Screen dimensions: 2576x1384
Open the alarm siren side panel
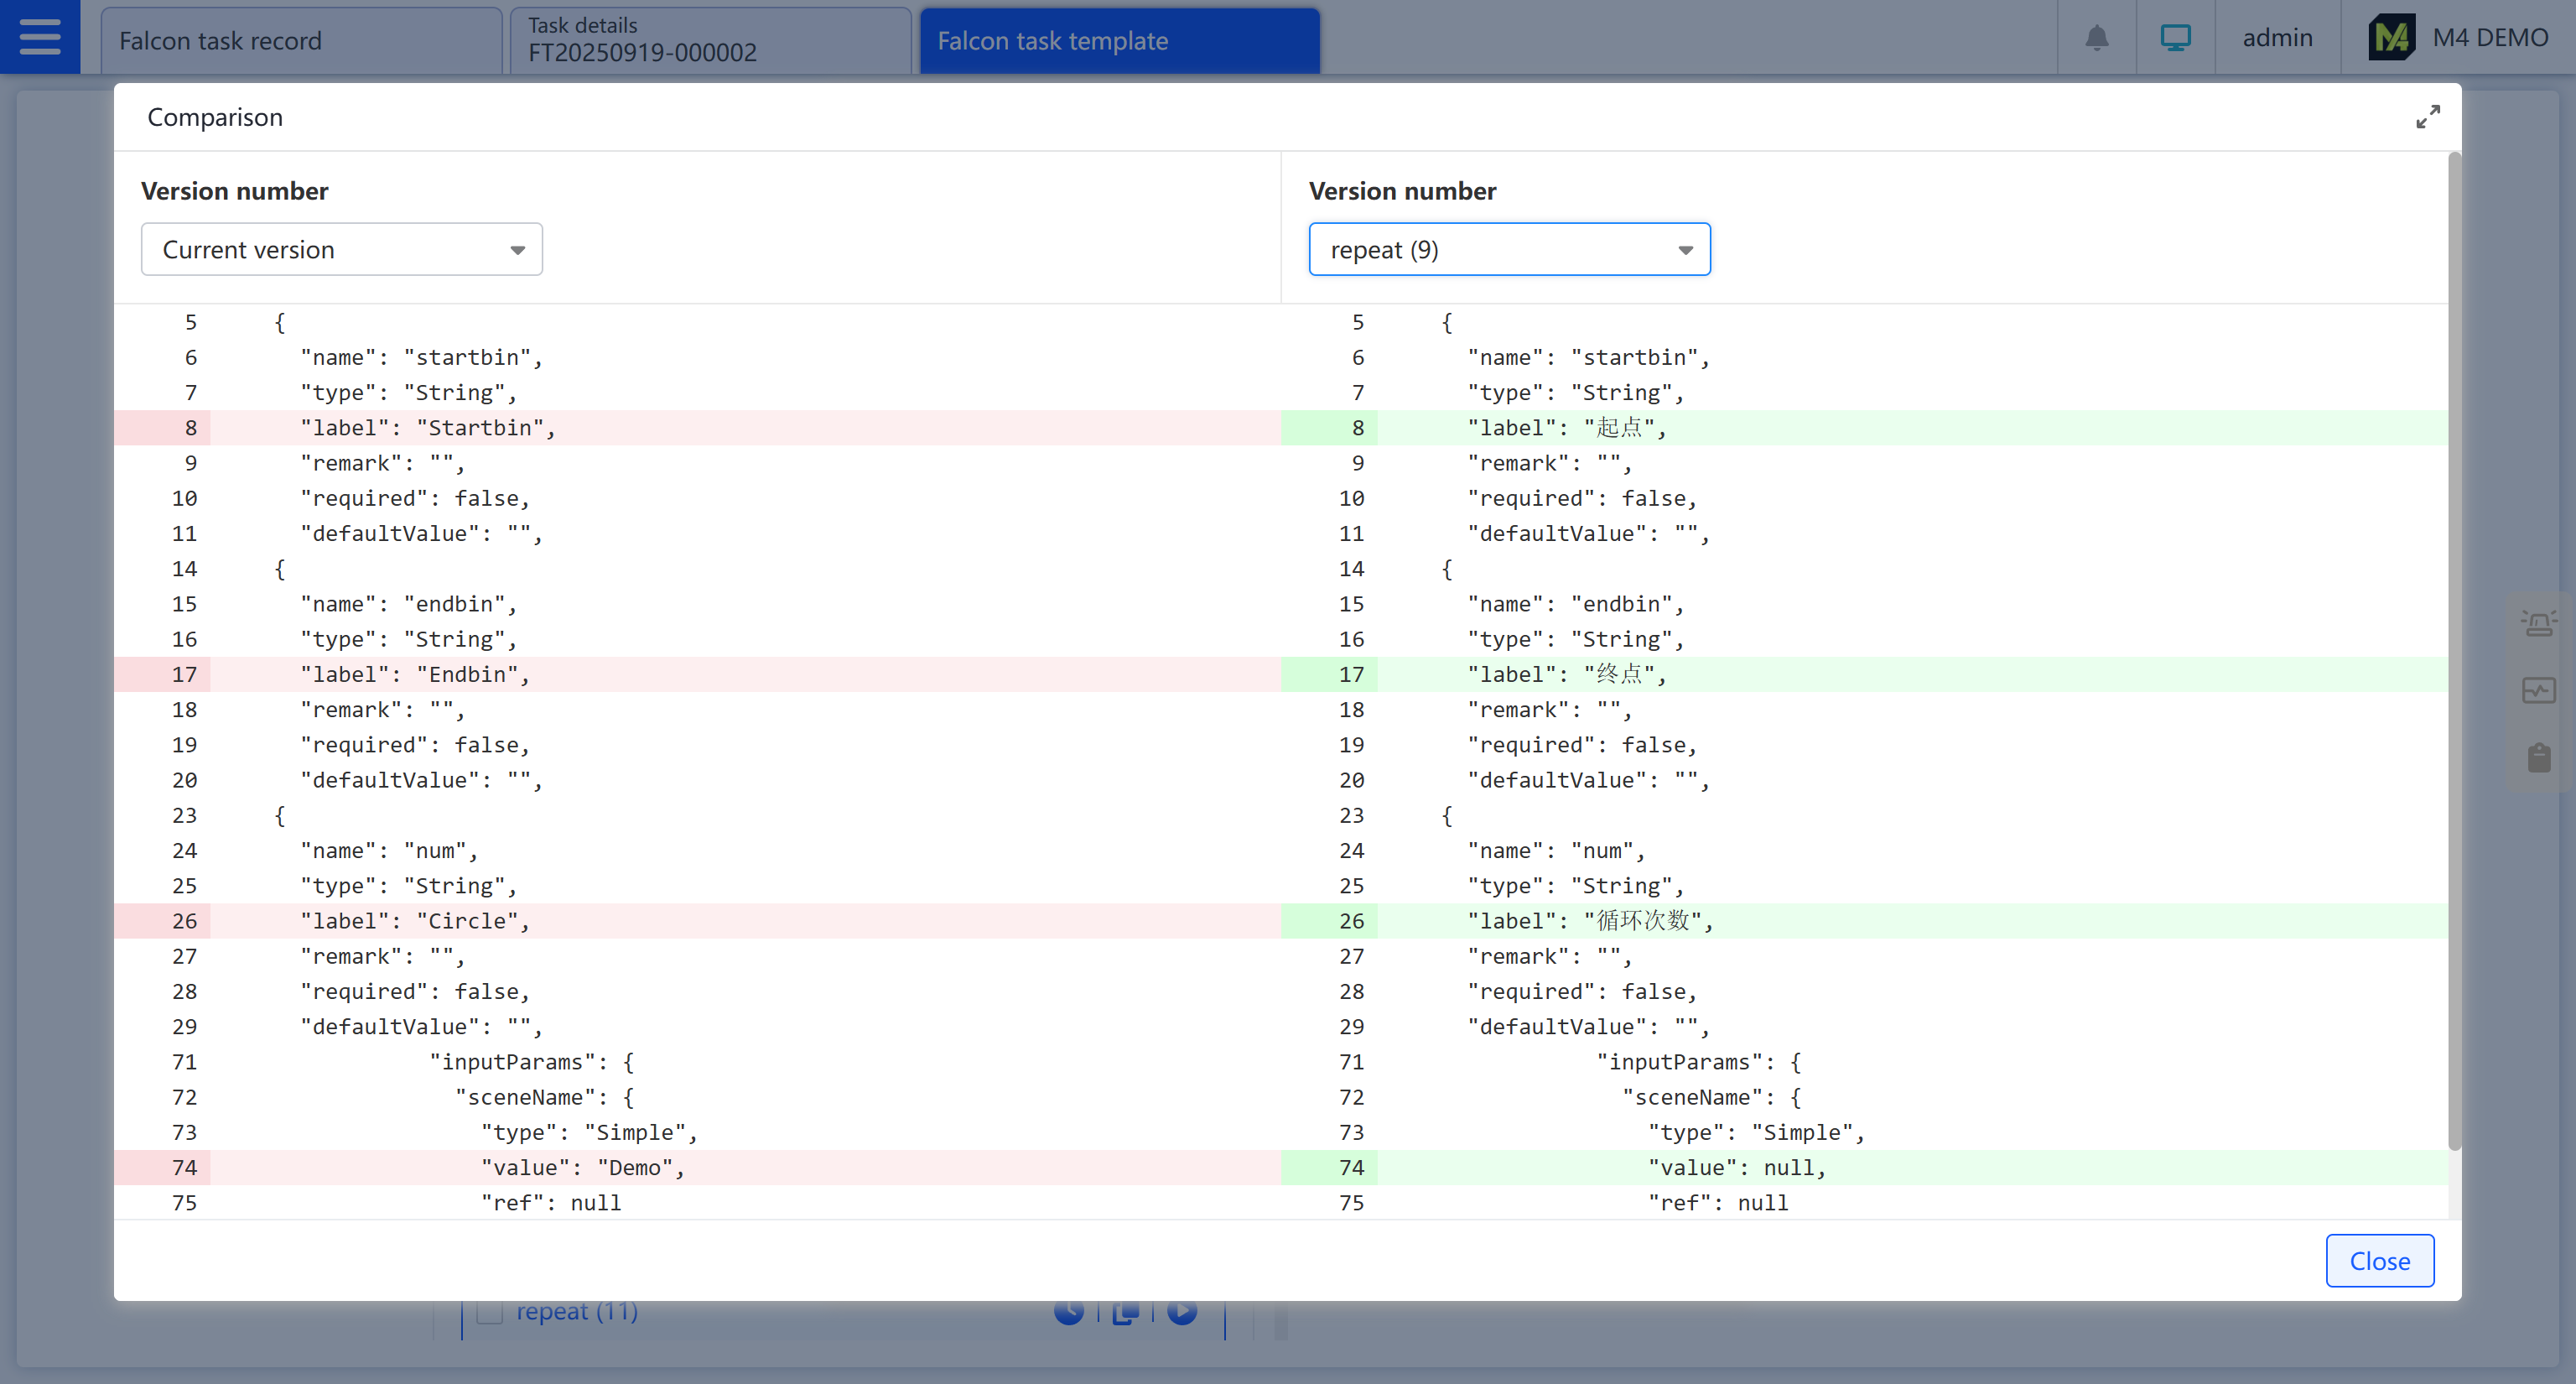[2538, 624]
